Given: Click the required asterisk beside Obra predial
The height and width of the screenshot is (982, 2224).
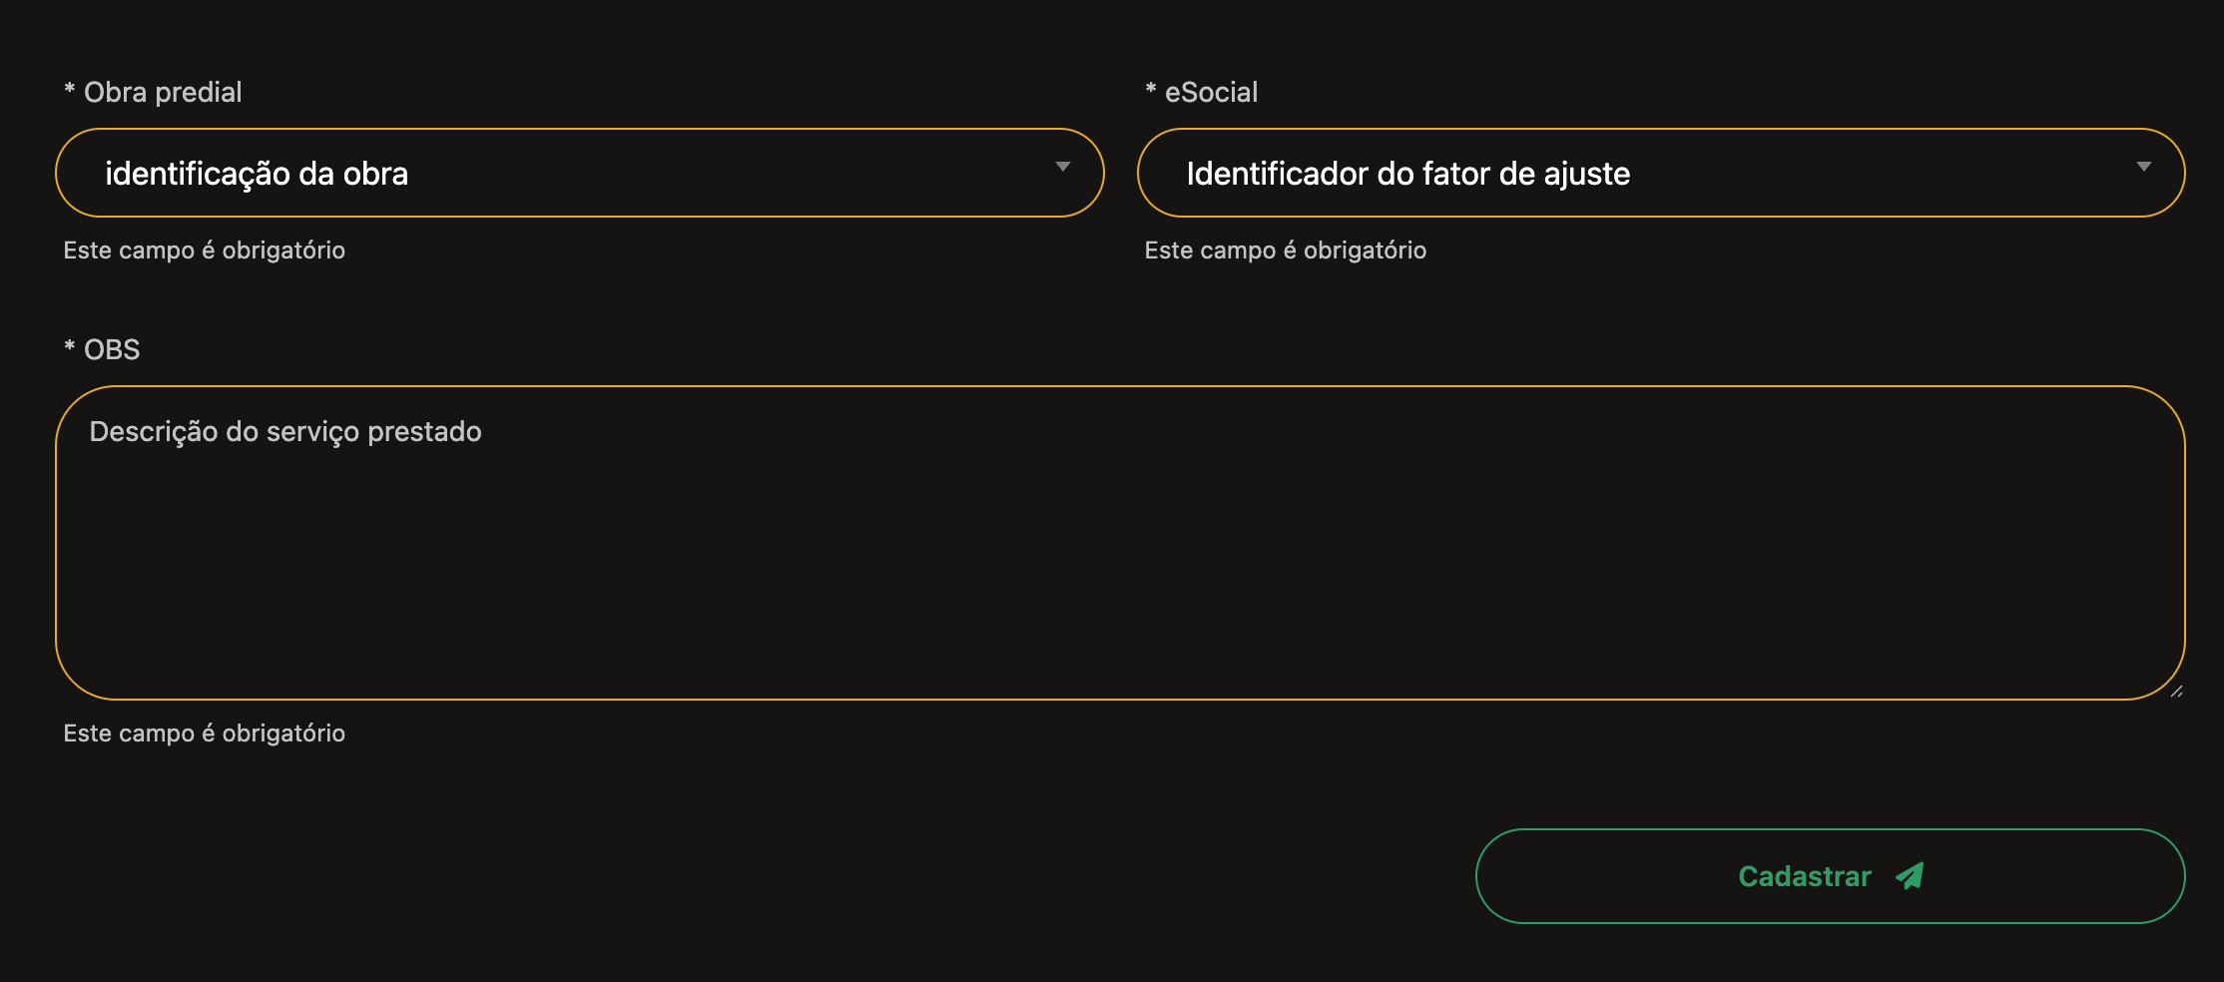Looking at the screenshot, I should coord(70,90).
